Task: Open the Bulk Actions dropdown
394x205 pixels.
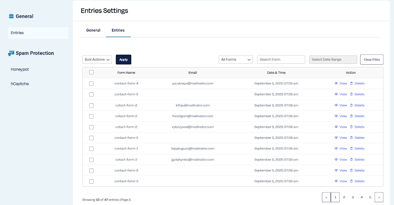Action: click(97, 60)
